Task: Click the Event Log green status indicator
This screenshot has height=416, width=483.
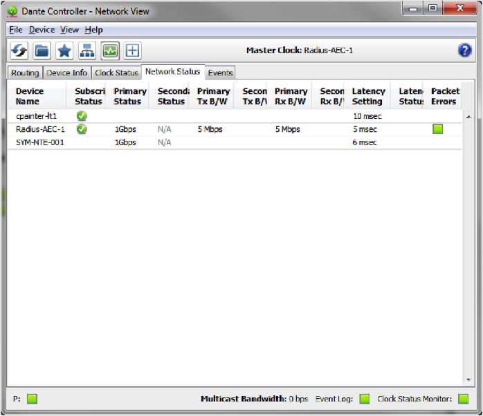Action: (365, 399)
